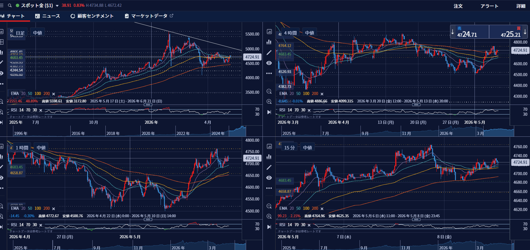530x250 pixels.
Task: Open the search icon beside Spot Gold
Action: coord(10,6)
